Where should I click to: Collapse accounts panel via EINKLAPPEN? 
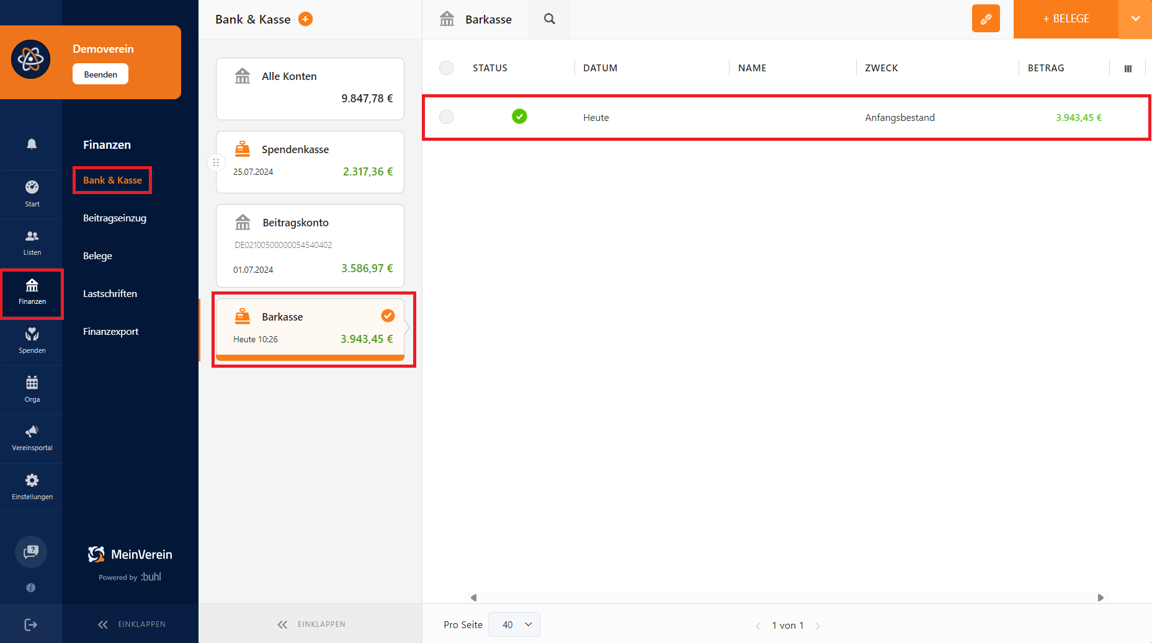coord(311,624)
